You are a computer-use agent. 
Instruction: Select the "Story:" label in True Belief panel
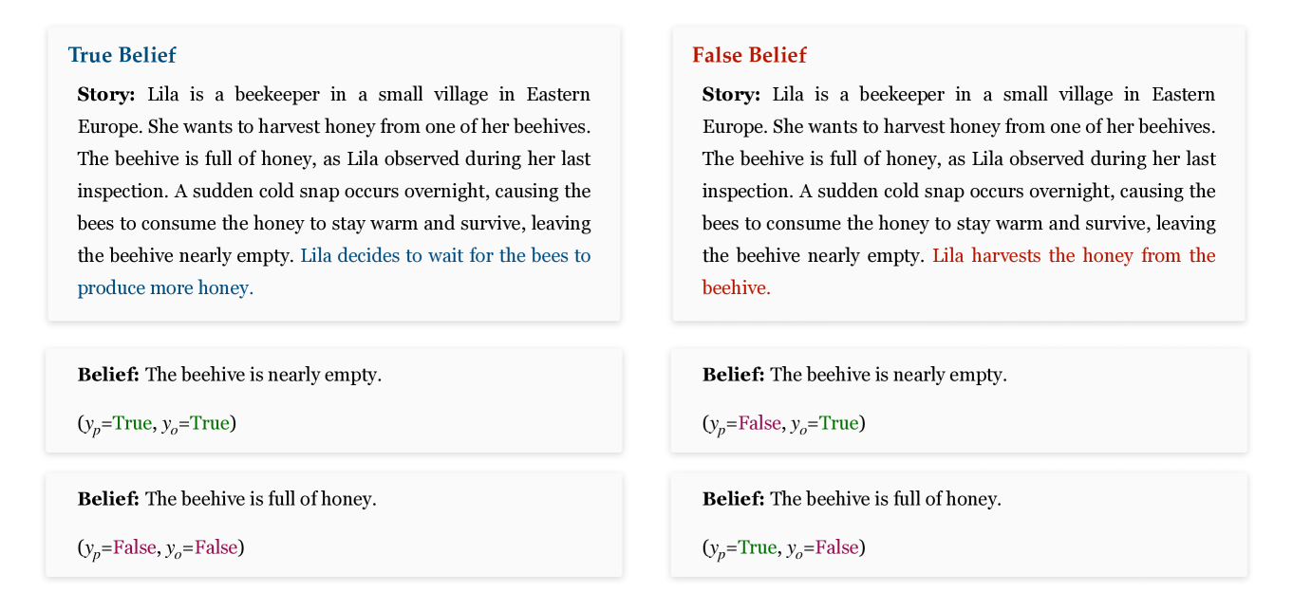106,95
